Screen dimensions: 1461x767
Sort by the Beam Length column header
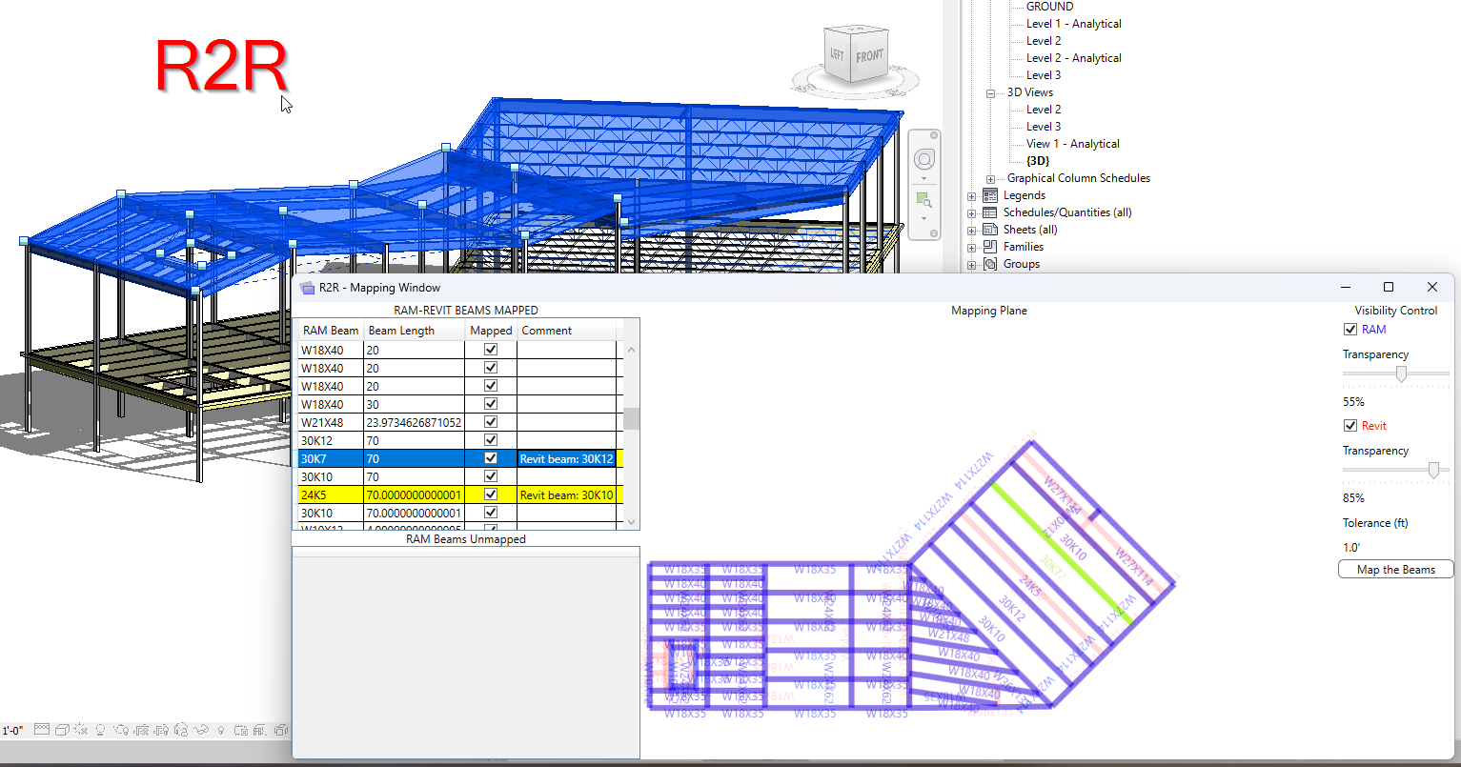tap(416, 331)
